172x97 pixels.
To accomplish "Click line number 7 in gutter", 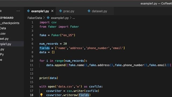I will coord(32,48).
